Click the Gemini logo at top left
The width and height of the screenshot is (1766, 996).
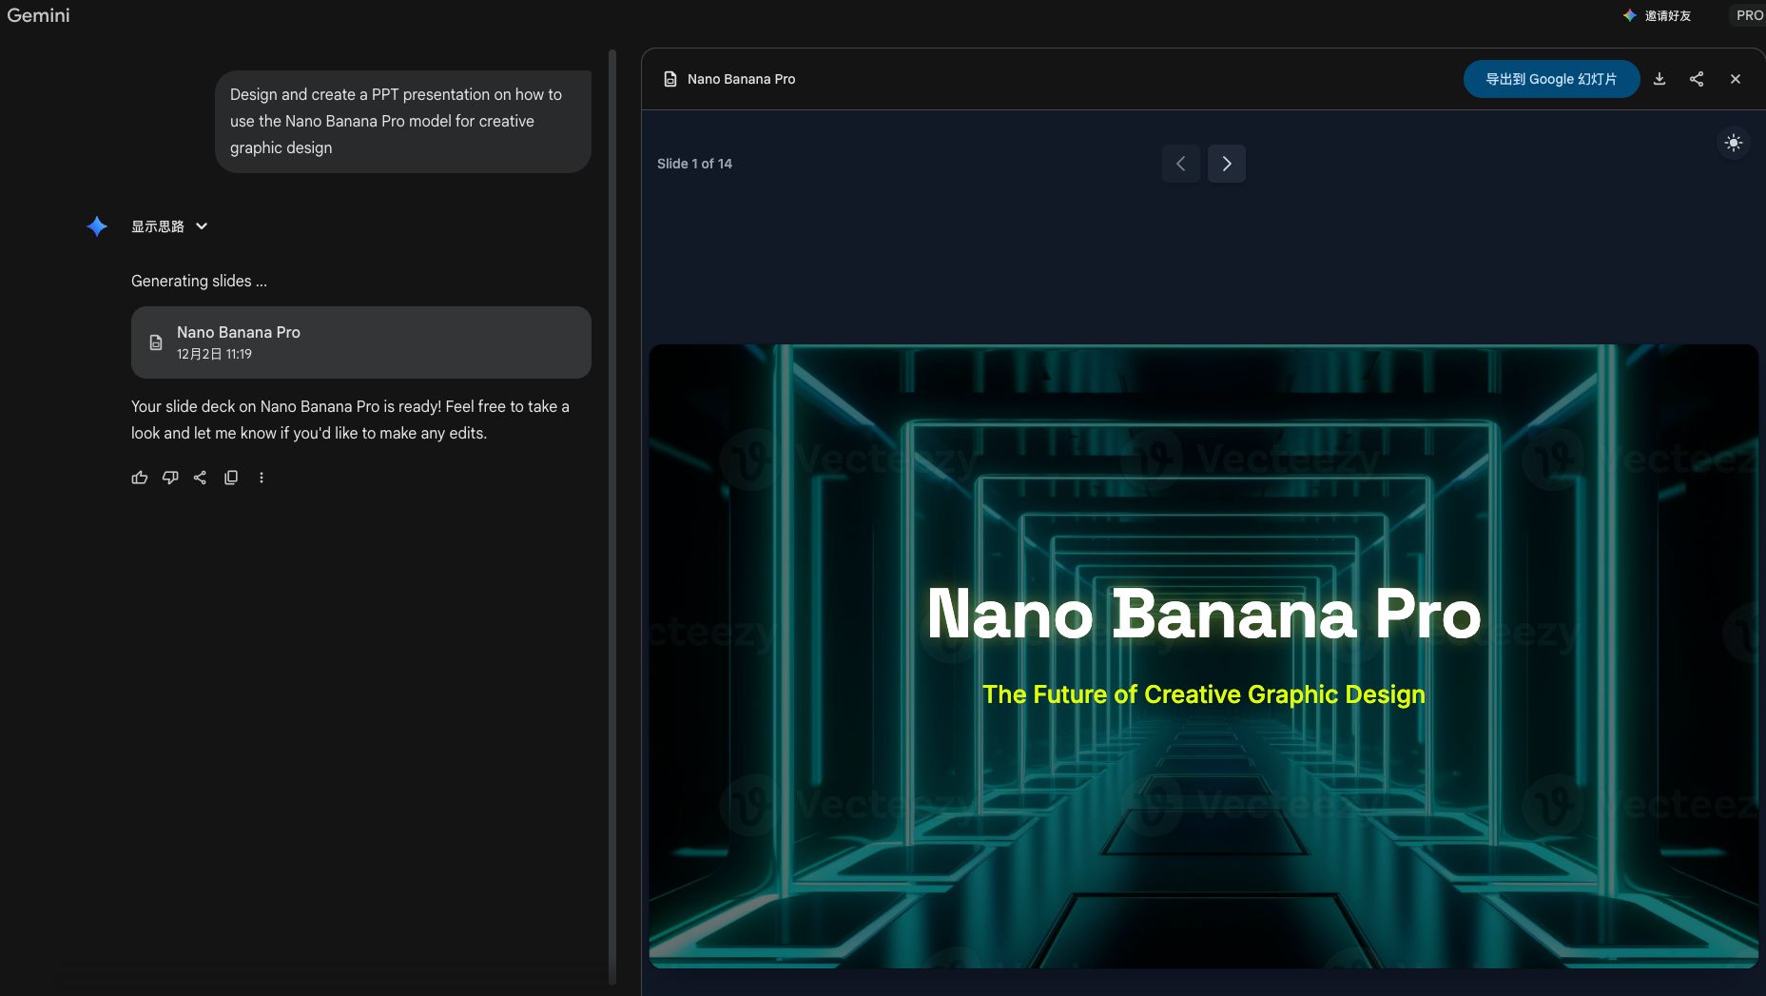[39, 15]
